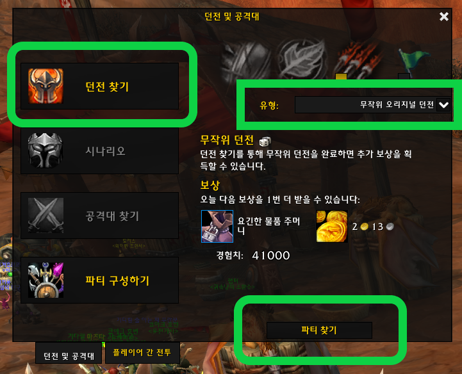
Task: Close the 던전 및 공격대 window
Action: 444,17
